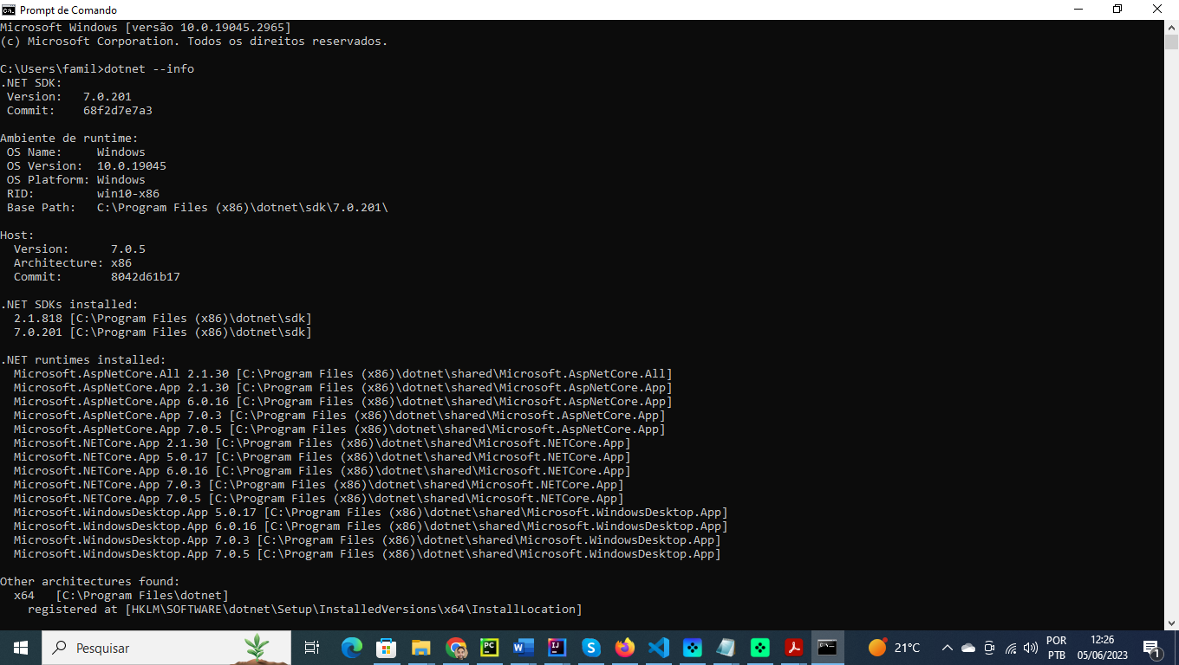Show hidden system tray icons
This screenshot has height=665, width=1179.
tap(948, 648)
